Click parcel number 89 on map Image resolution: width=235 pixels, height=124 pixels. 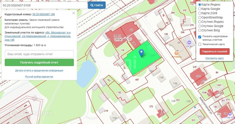point(217,73)
